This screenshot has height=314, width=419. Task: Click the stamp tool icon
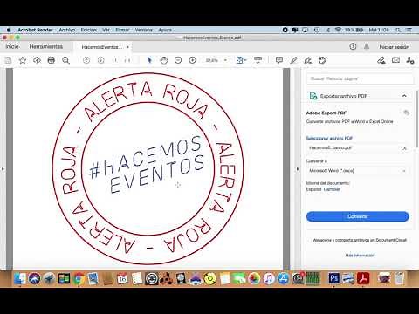pos(322,60)
